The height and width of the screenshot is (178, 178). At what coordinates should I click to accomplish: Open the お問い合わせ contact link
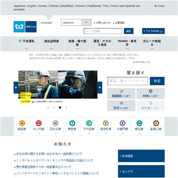tap(102, 23)
